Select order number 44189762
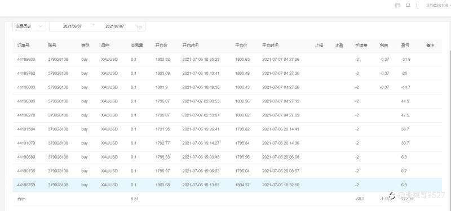Viewport: 451px width, 211px height. (x=26, y=74)
